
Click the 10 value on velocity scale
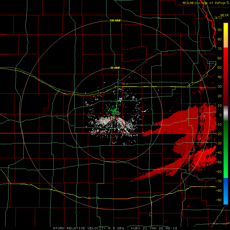pyautogui.click(x=220, y=106)
